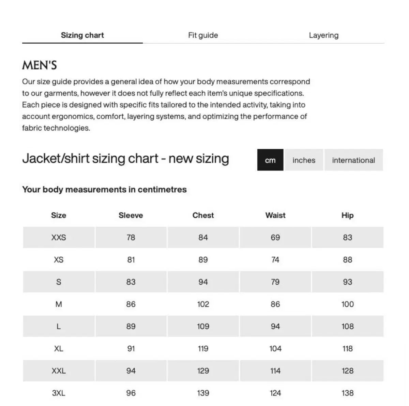Open the Layering tab
Image resolution: width=409 pixels, height=406 pixels.
pos(323,35)
